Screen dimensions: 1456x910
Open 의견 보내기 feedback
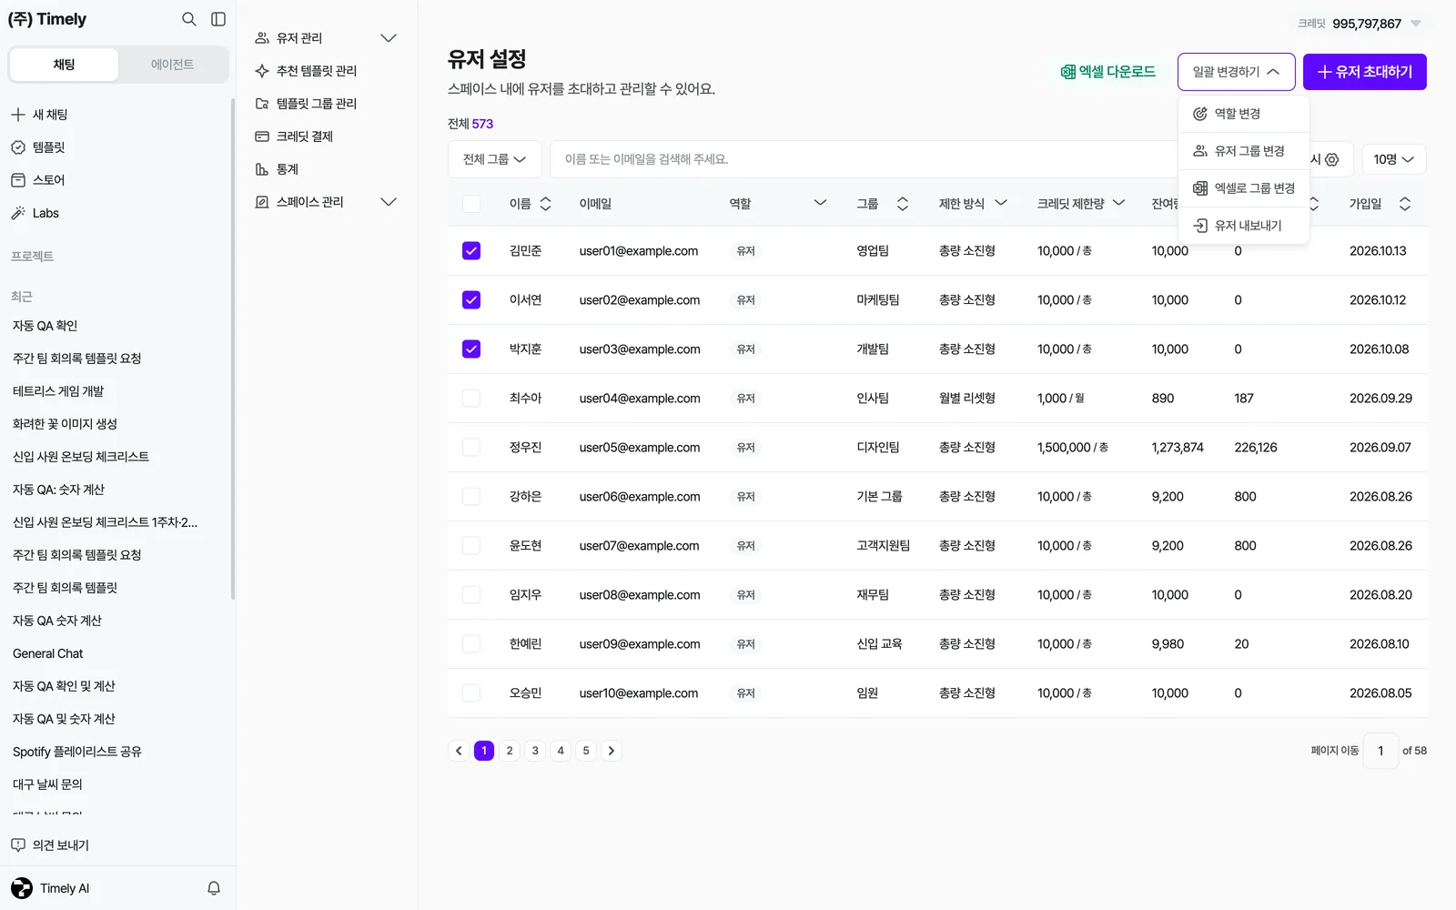51,845
